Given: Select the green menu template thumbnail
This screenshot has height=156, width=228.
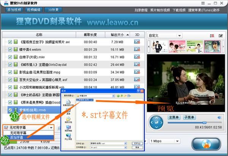Looking at the screenshot, I should pyautogui.click(x=195, y=46).
